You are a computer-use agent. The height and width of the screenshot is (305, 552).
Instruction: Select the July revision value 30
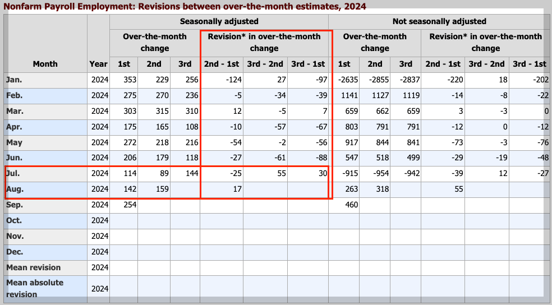(323, 173)
